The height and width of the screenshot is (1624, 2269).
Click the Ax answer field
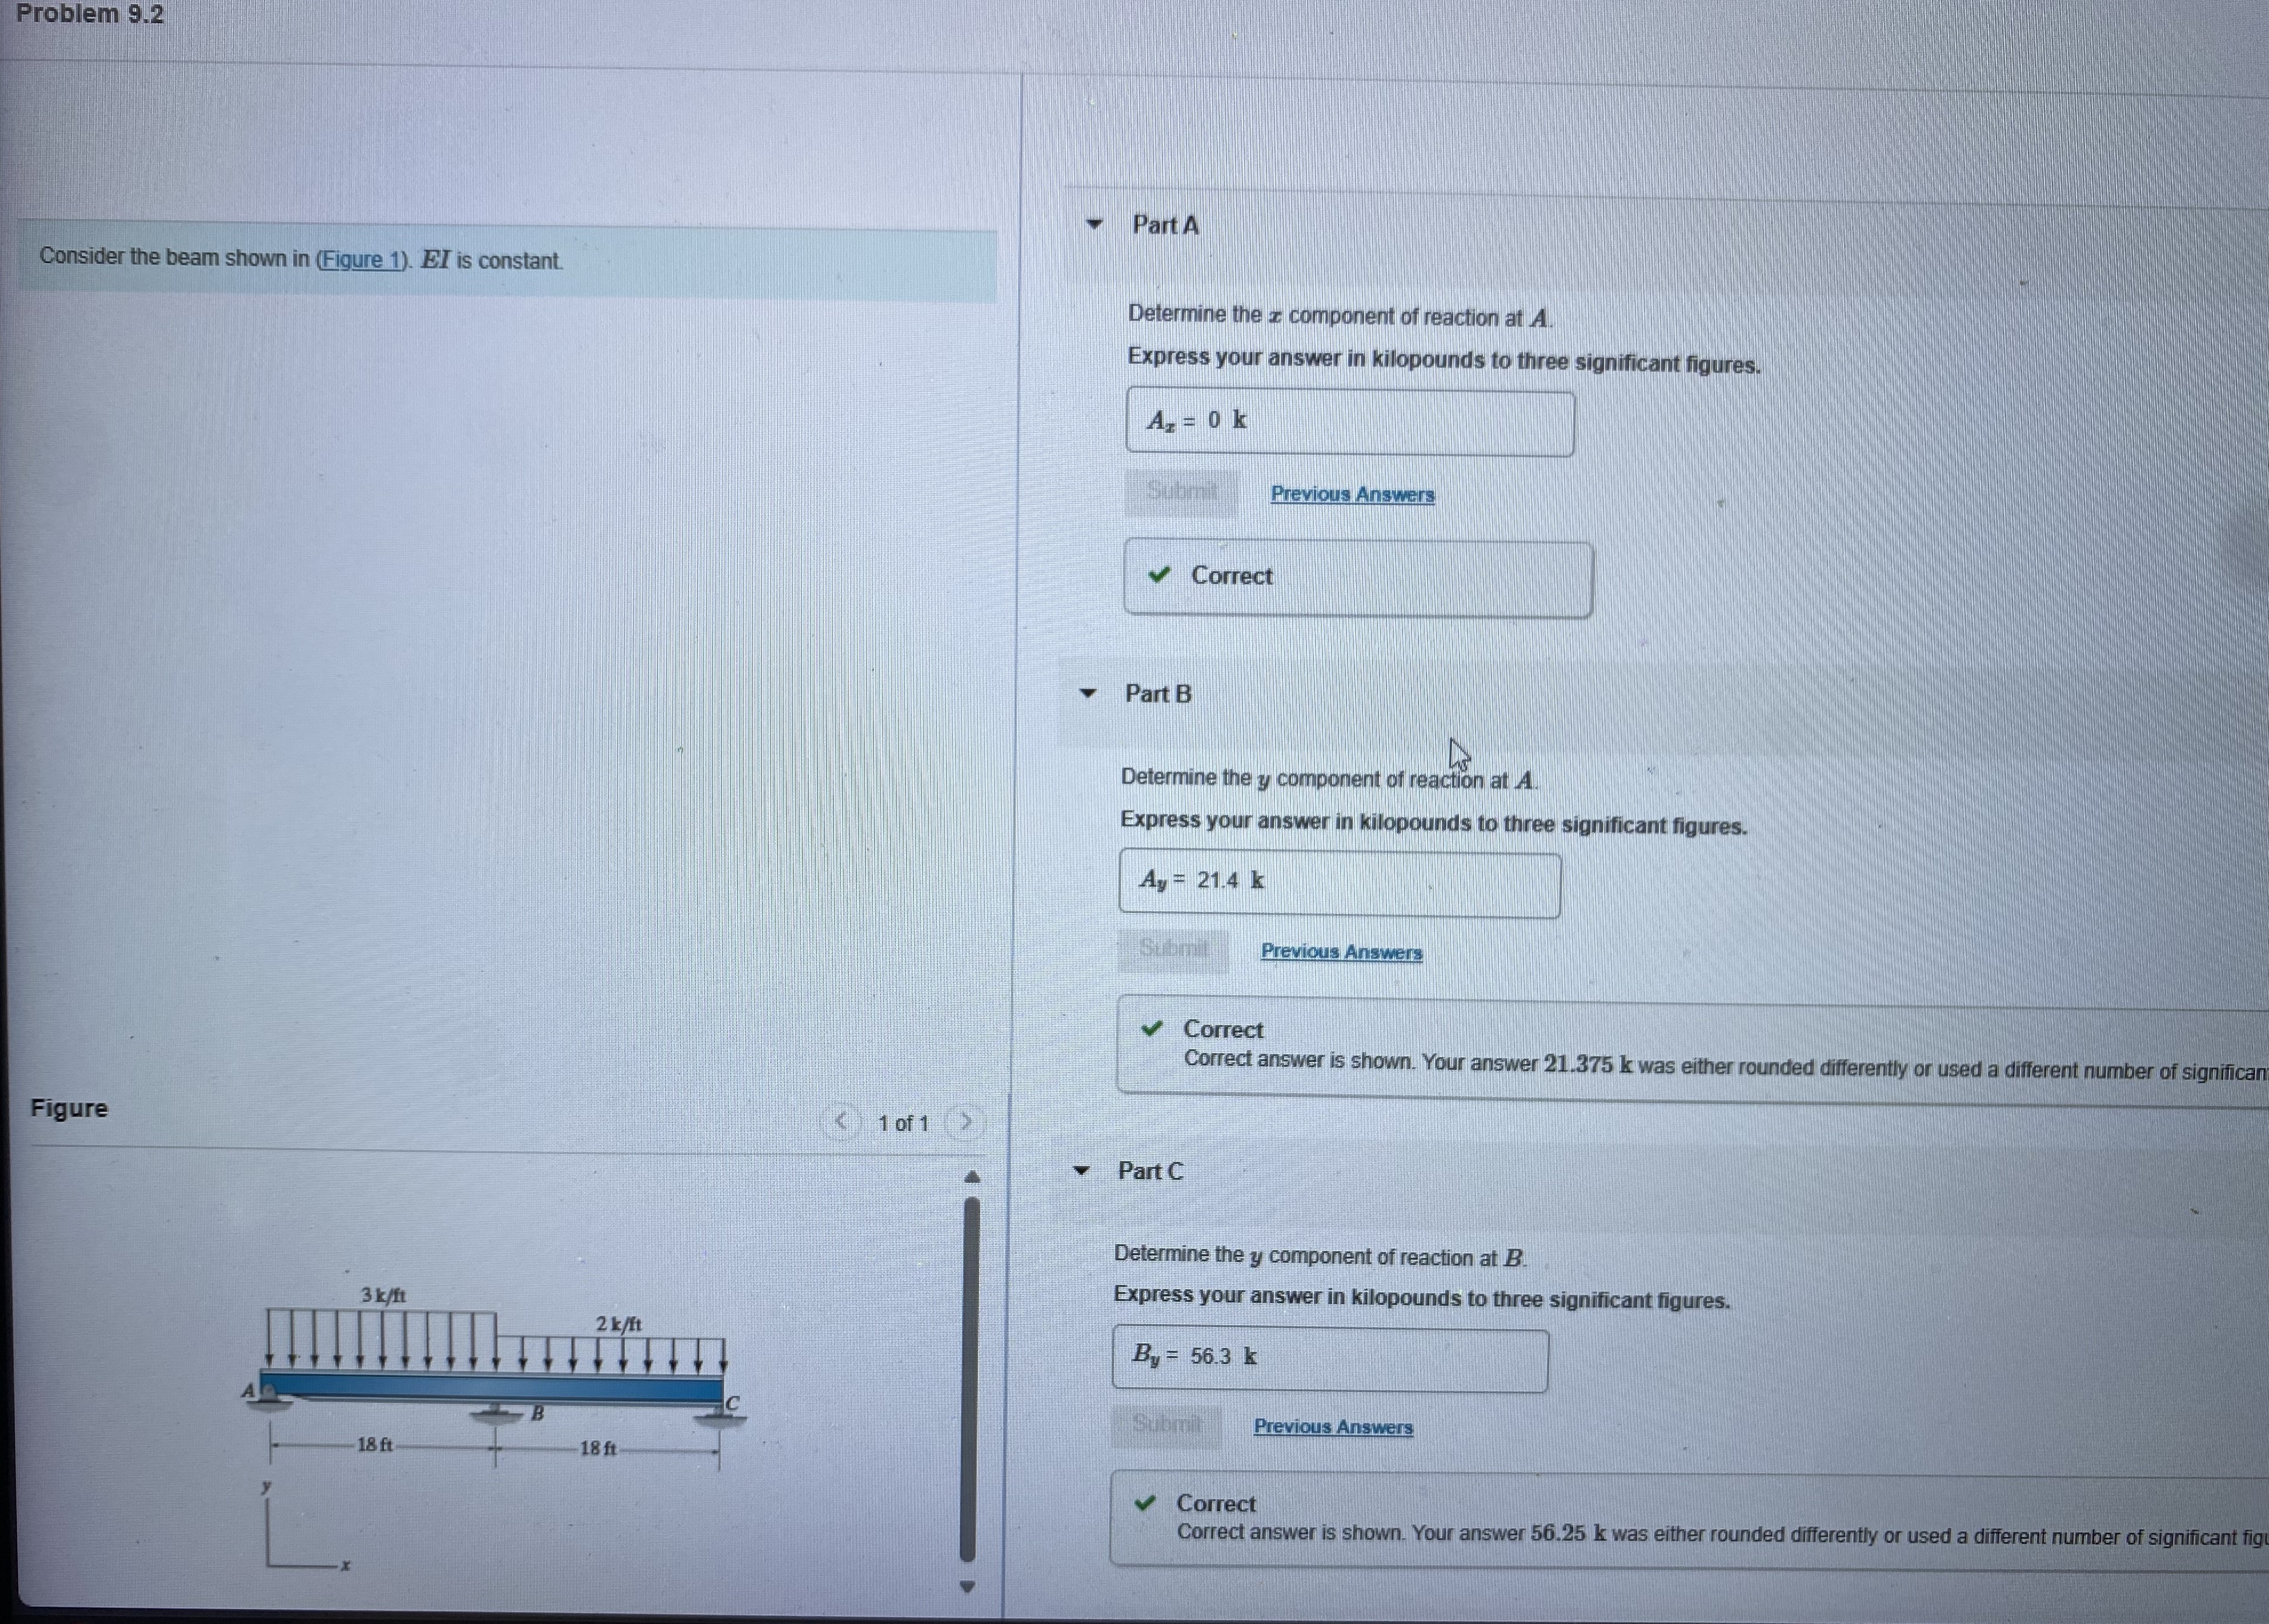point(1349,422)
